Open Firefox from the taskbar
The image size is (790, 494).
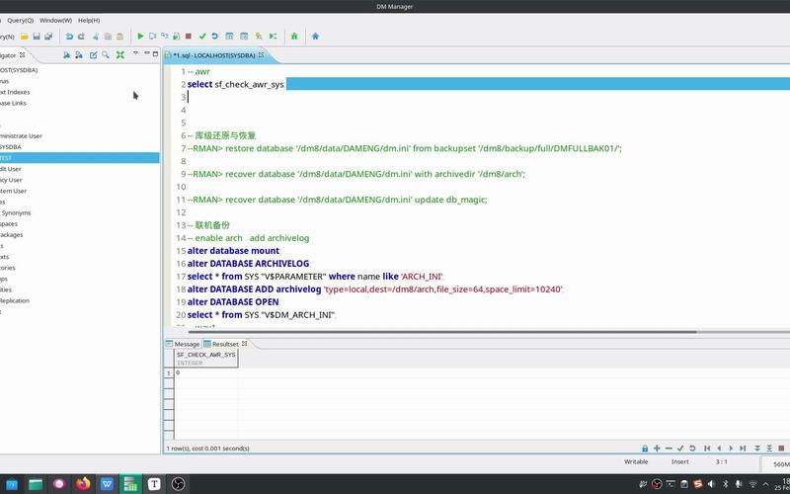[83, 484]
